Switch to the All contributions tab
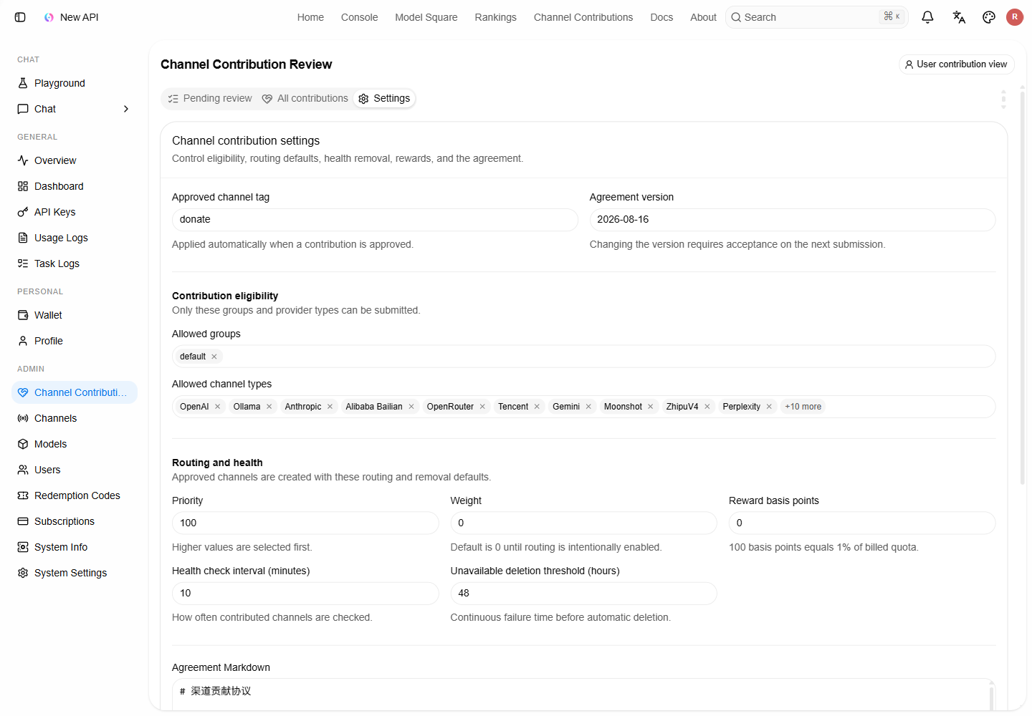This screenshot has height=716, width=1032. pyautogui.click(x=305, y=99)
